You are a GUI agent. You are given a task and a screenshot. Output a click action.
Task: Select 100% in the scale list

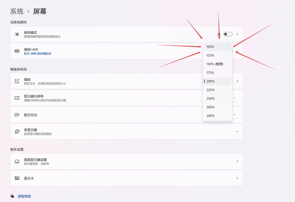217,47
